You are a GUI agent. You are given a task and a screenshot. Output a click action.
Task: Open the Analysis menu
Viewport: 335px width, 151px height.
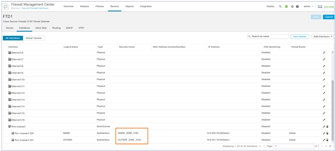pyautogui.click(x=84, y=6)
